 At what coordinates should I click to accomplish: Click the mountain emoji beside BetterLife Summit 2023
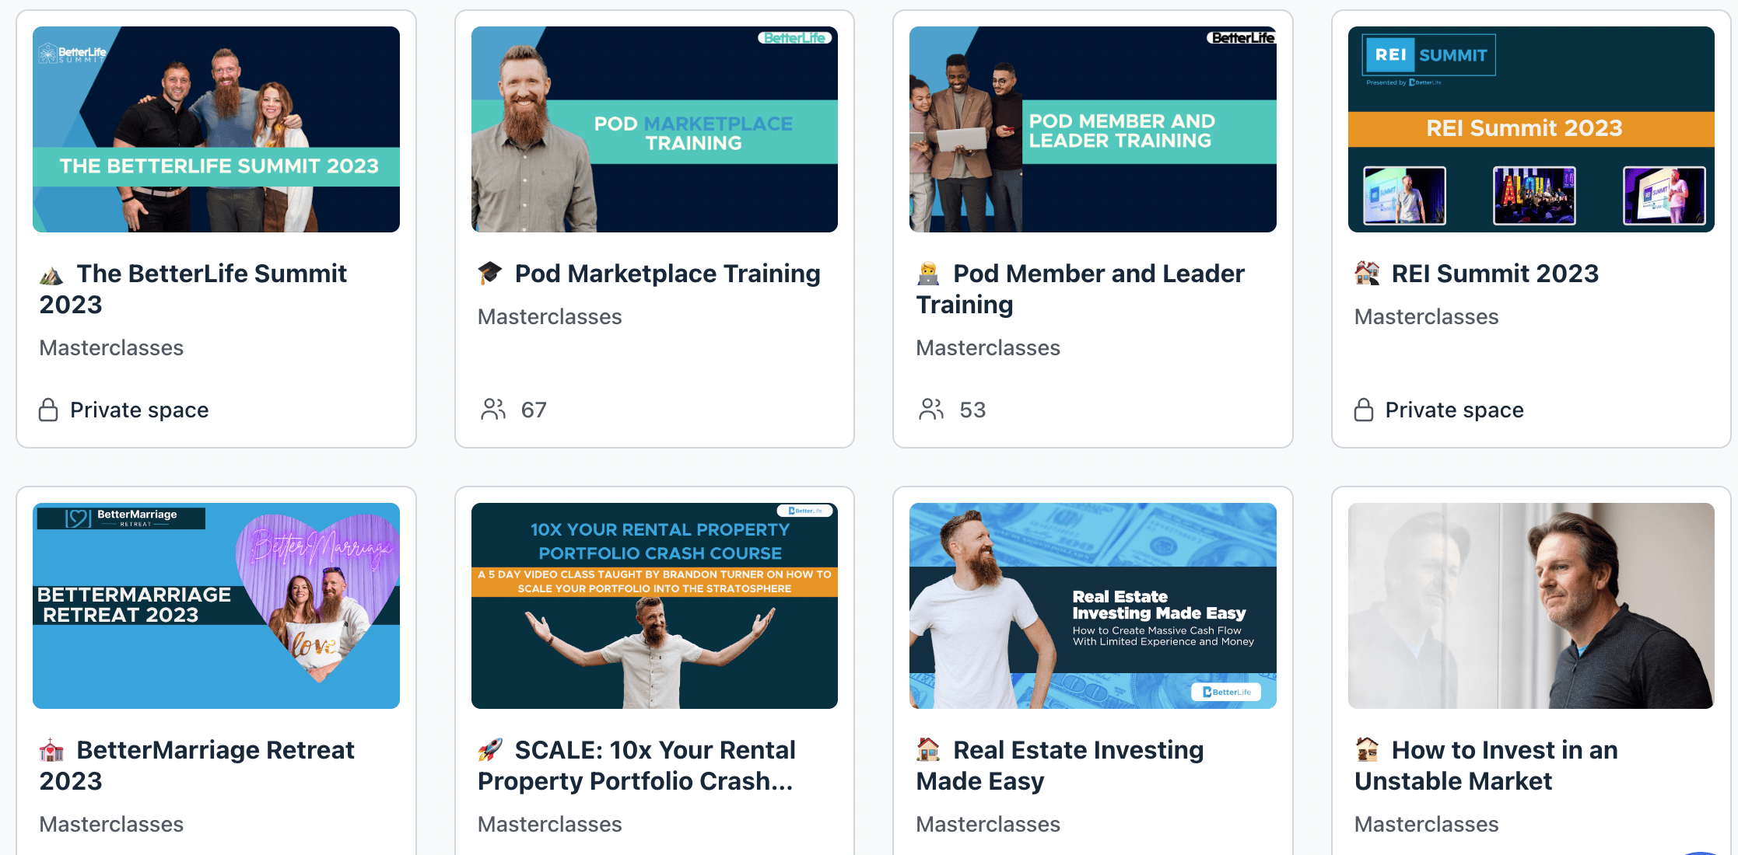pyautogui.click(x=51, y=274)
